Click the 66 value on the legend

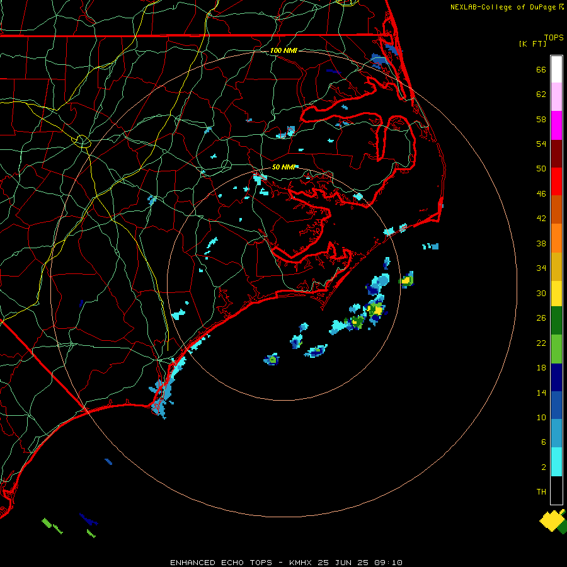pos(541,69)
